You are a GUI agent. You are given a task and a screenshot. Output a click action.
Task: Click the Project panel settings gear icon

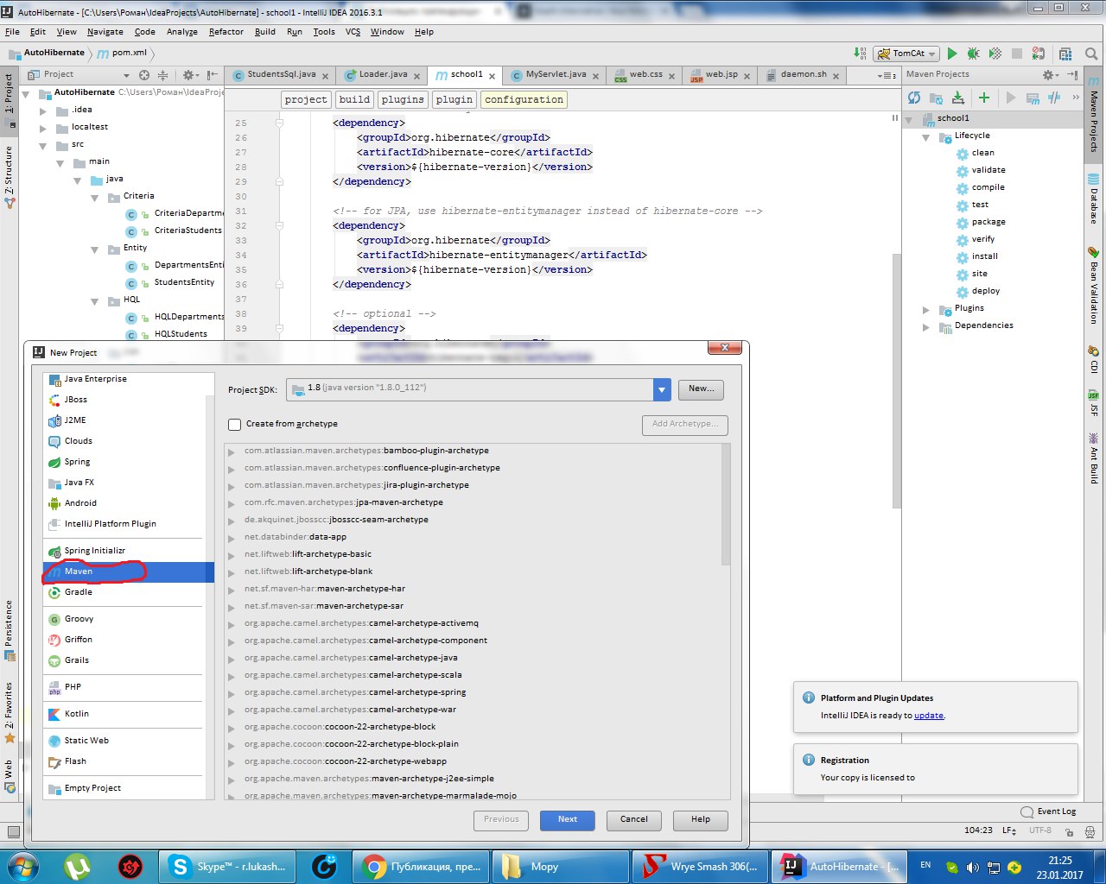point(188,75)
